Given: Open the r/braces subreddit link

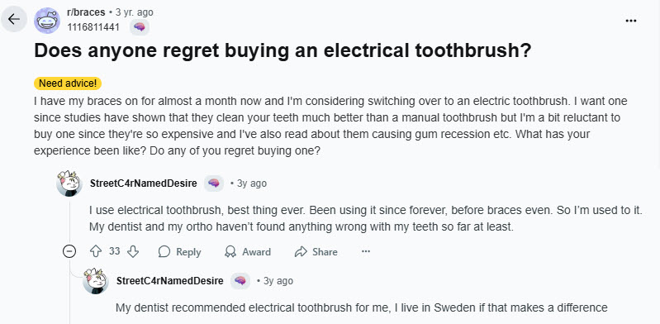Looking at the screenshot, I should coord(86,12).
